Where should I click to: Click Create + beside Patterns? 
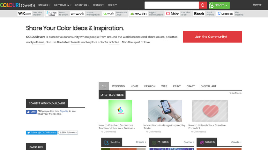pos(189,142)
